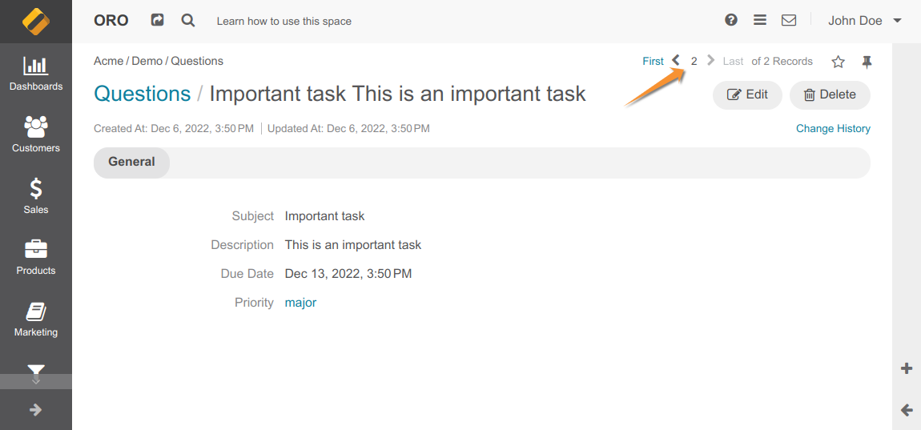This screenshot has width=921, height=430.
Task: Open the Dashboards menu in sidebar
Action: (x=36, y=74)
